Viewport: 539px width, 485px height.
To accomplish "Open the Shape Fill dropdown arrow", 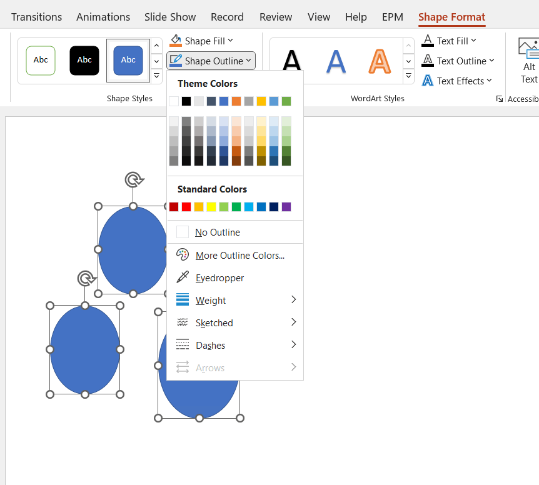I will pos(230,41).
